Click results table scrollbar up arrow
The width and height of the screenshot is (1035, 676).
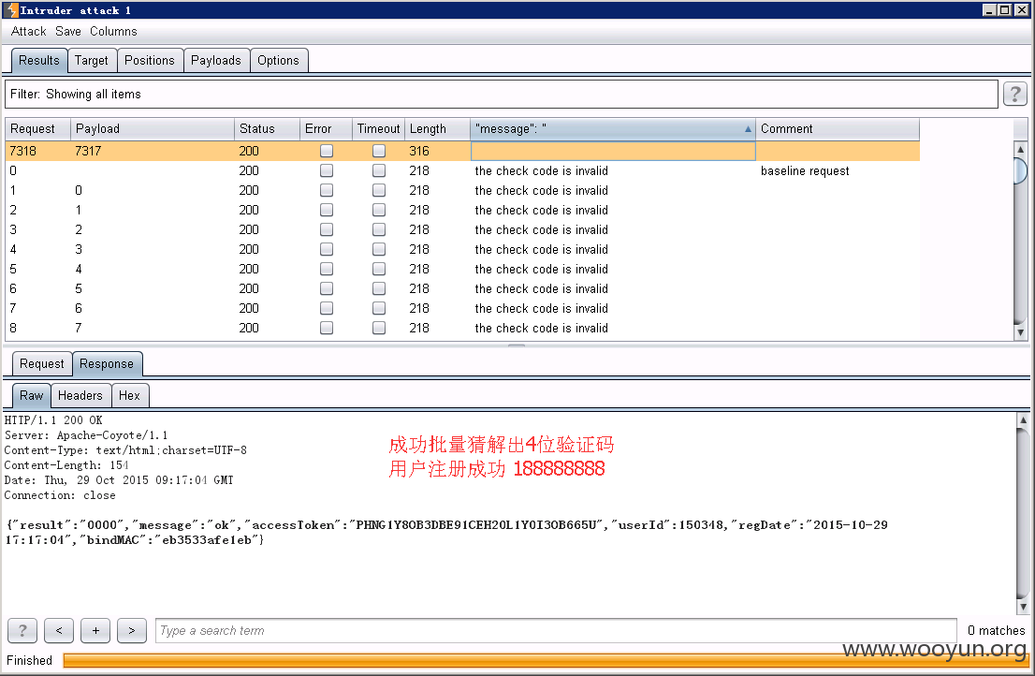coord(1020,149)
